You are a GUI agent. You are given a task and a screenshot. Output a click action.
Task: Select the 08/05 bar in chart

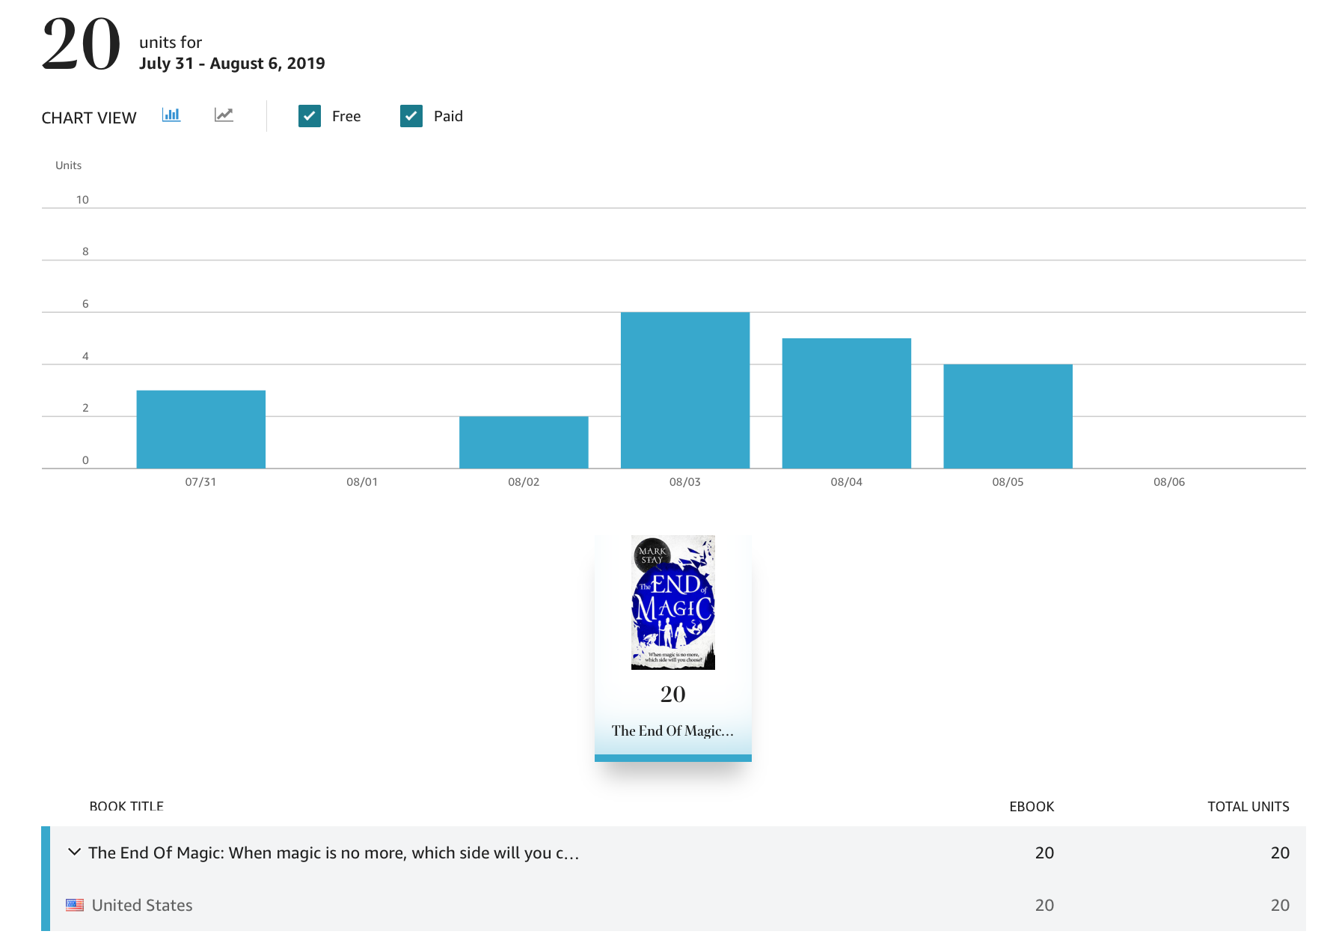click(1008, 416)
